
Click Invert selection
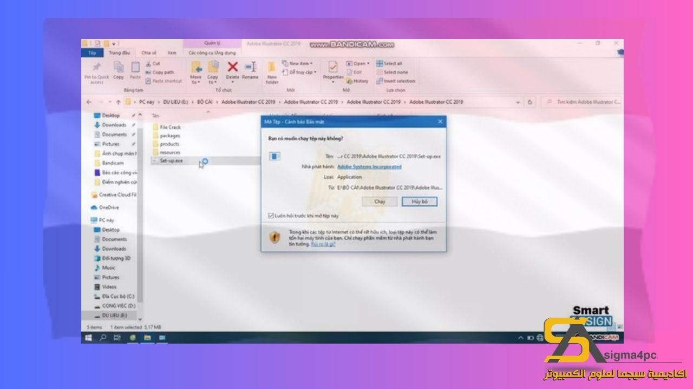(396, 81)
